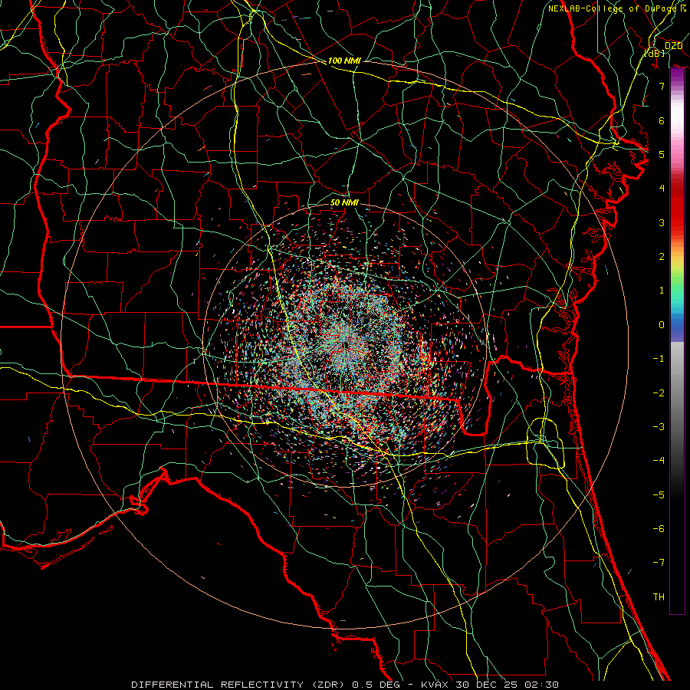Select the -6 value on the scale
Viewport: 690px width, 690px height.
pos(659,529)
